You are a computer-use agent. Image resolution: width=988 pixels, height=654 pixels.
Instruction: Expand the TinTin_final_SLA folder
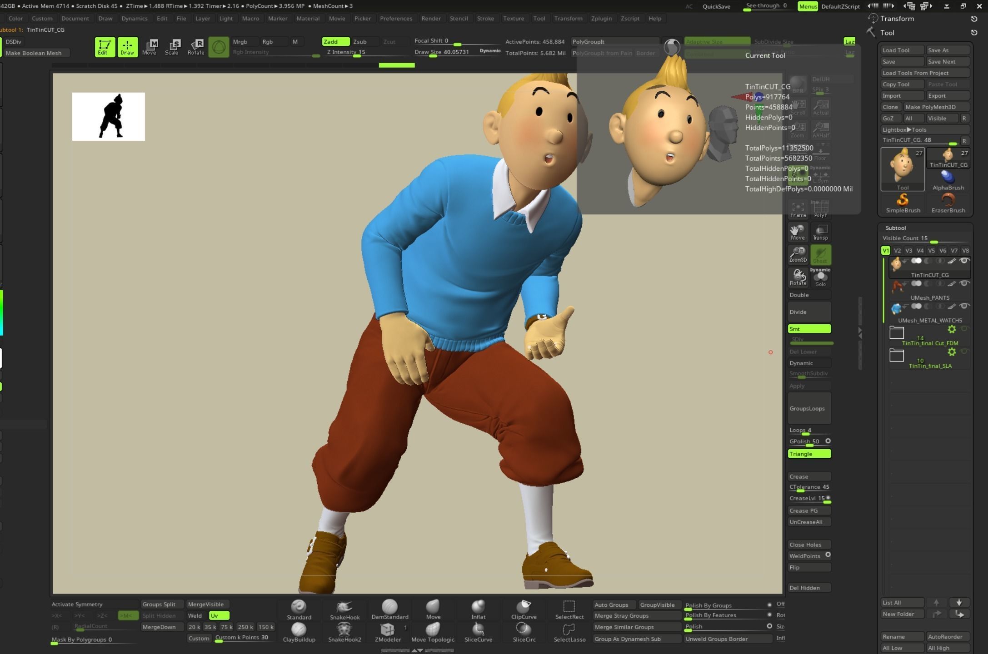(x=896, y=355)
